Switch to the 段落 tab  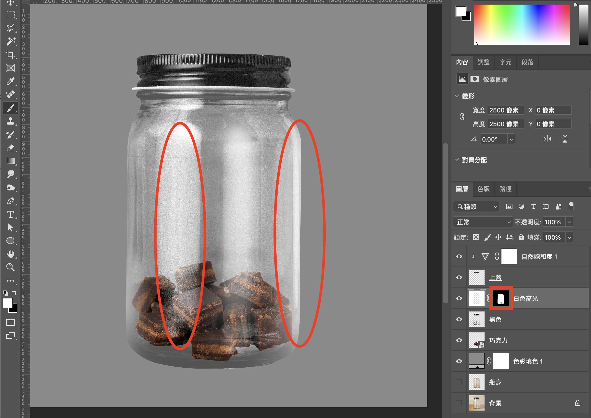(x=527, y=62)
